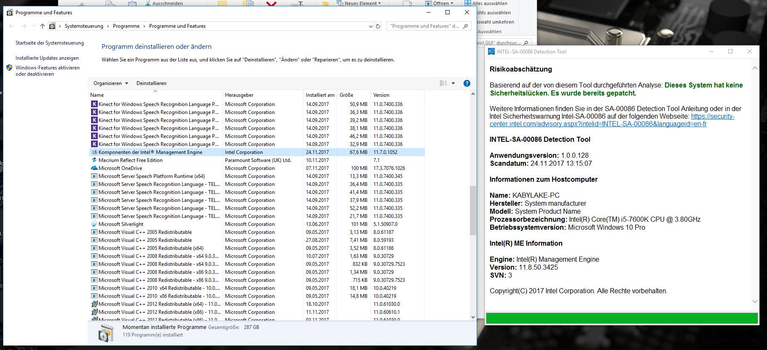
Task: Select Visual C++ 2008 Redistributable 832 KB row
Action: (257, 264)
